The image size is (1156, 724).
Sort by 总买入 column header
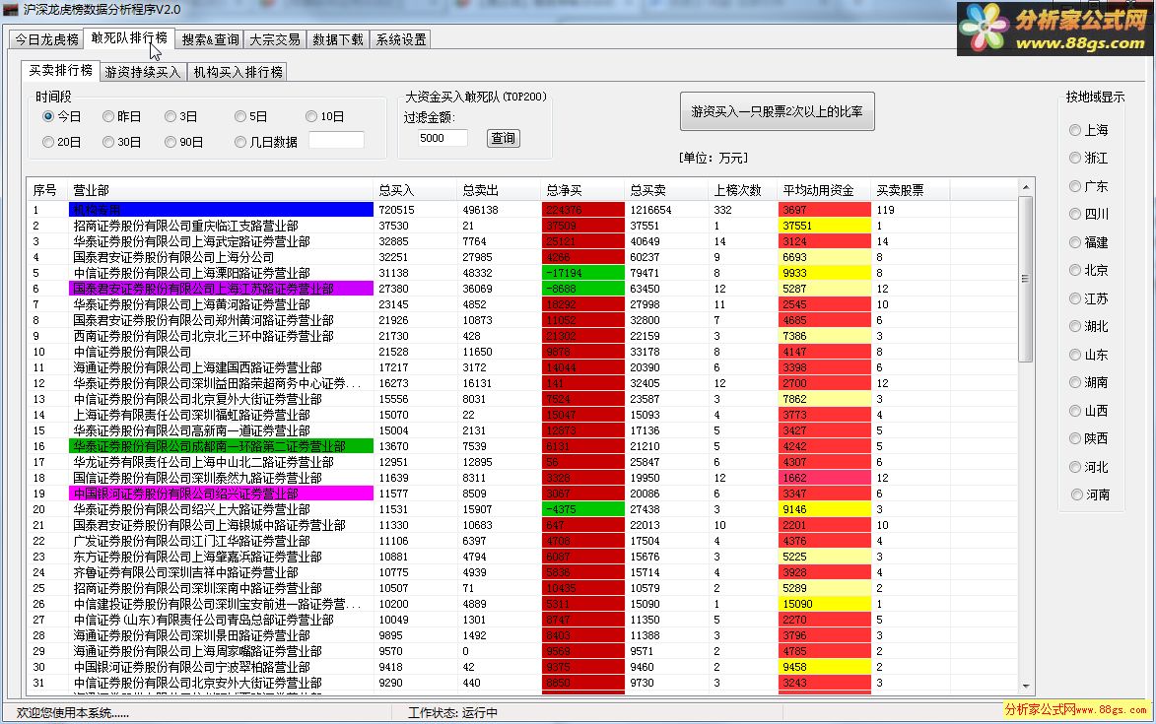pyautogui.click(x=416, y=190)
